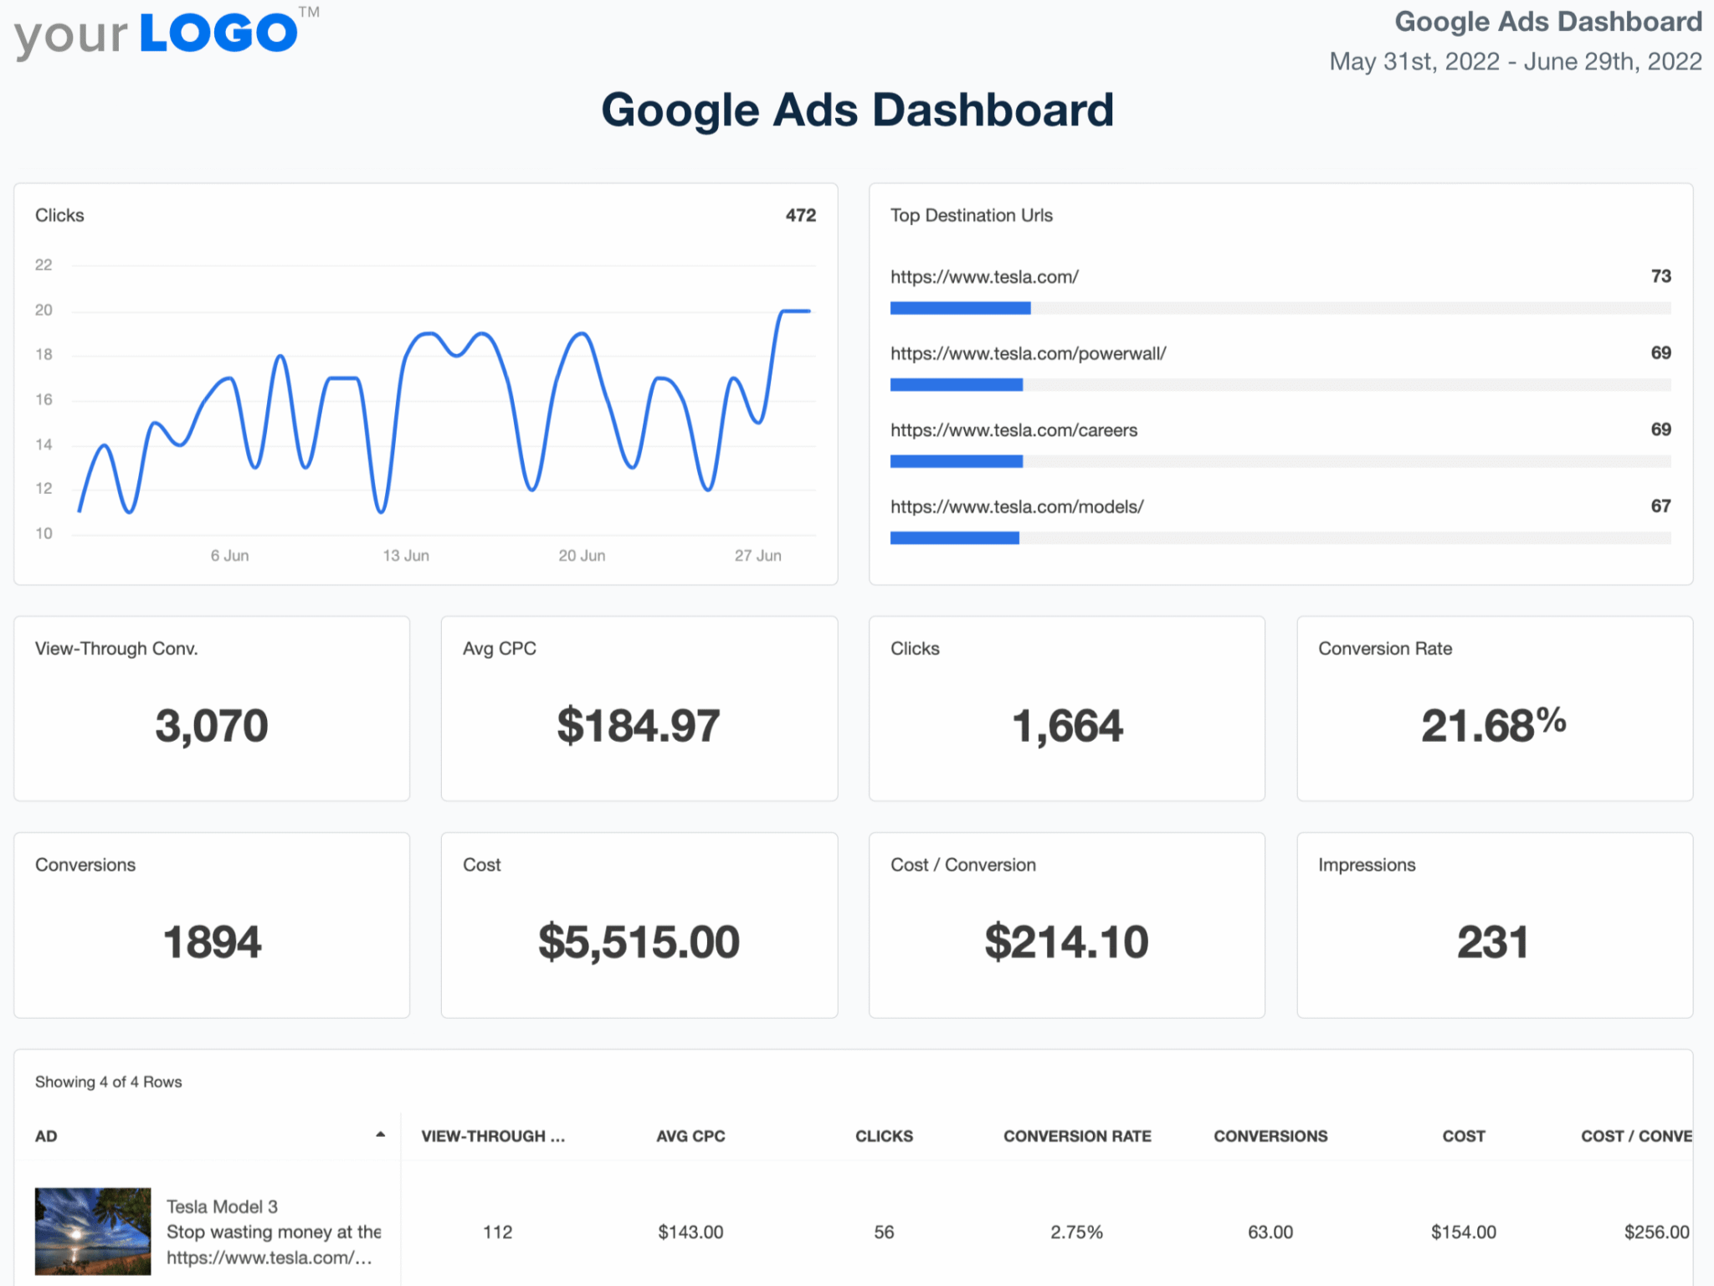The image size is (1714, 1286).
Task: Open the https://www.tesla.com/ destination link
Action: pyautogui.click(x=984, y=277)
